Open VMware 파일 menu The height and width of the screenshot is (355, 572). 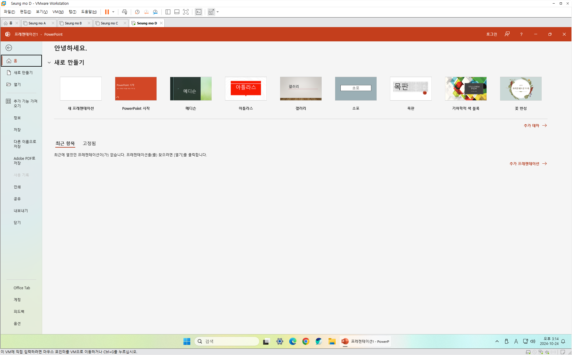click(x=9, y=12)
